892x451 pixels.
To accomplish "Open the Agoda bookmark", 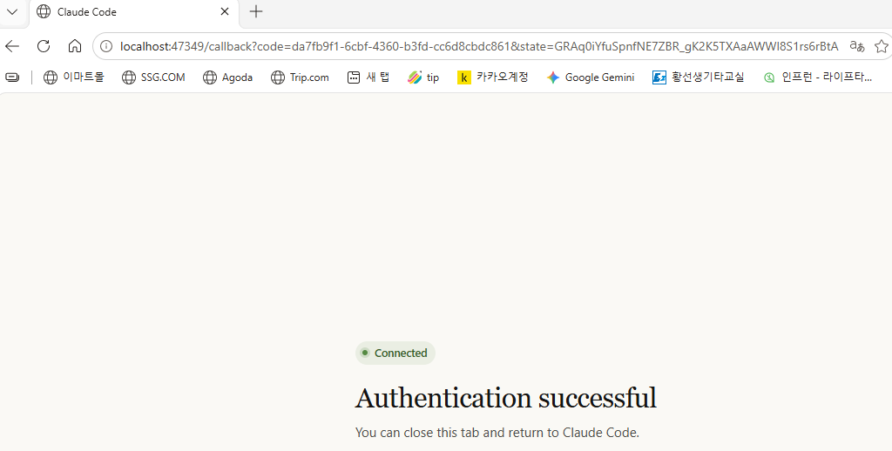I will [x=227, y=77].
